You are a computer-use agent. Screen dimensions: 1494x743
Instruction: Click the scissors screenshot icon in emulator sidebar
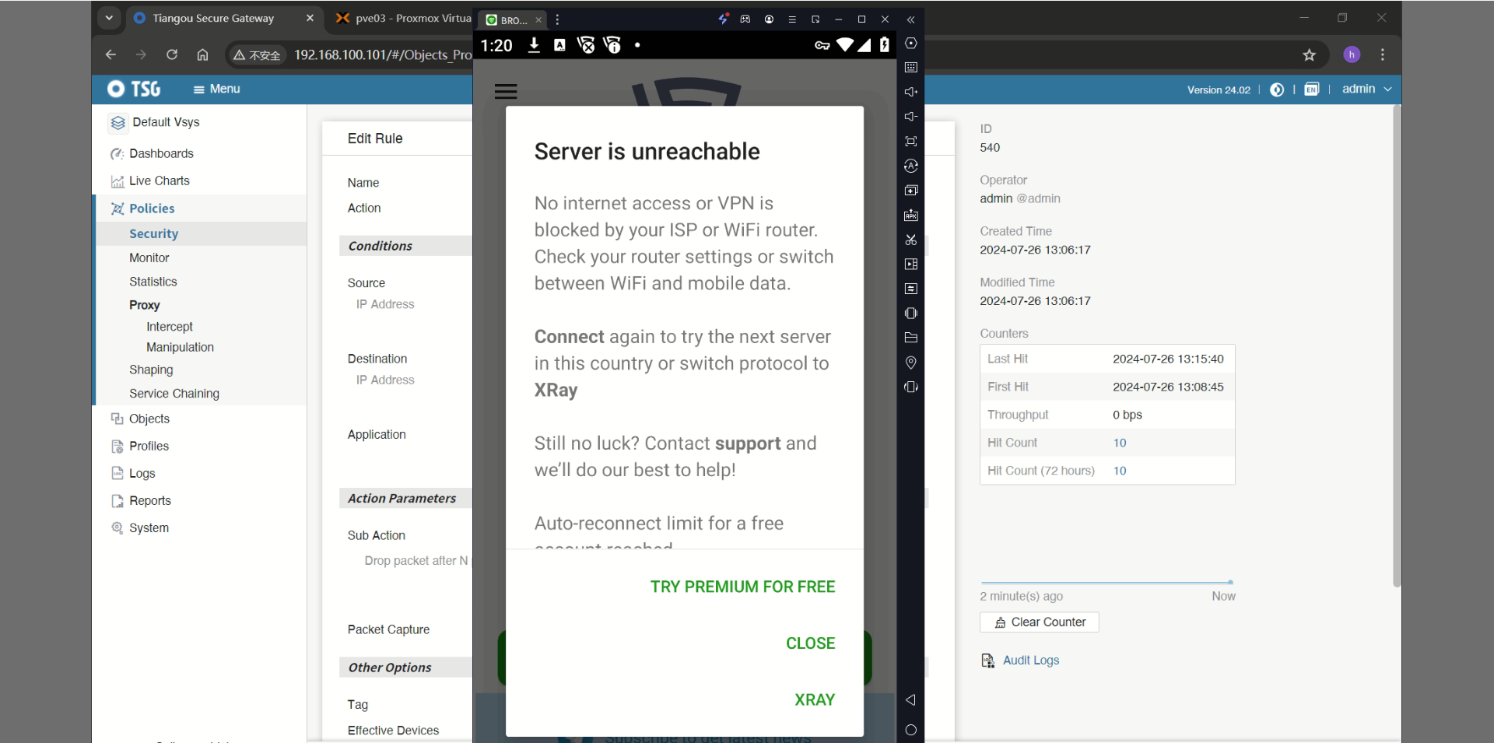(x=910, y=240)
